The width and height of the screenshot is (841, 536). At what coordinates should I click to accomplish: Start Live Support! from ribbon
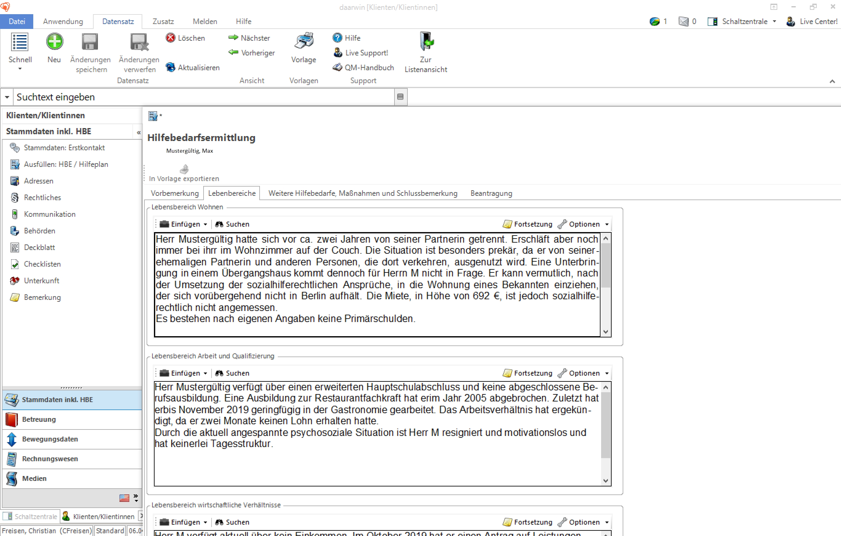click(x=361, y=53)
